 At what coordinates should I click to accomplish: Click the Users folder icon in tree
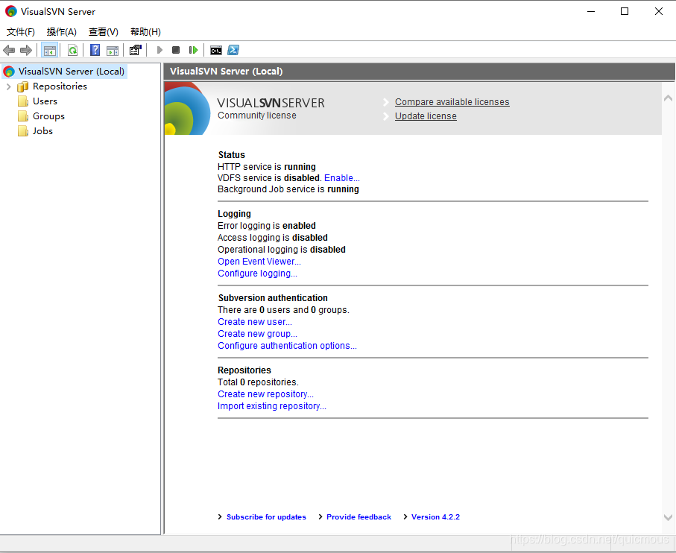pyautogui.click(x=23, y=101)
